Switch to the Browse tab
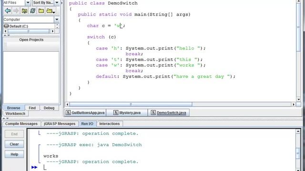Screen dimensions: 305x171 click(14, 108)
